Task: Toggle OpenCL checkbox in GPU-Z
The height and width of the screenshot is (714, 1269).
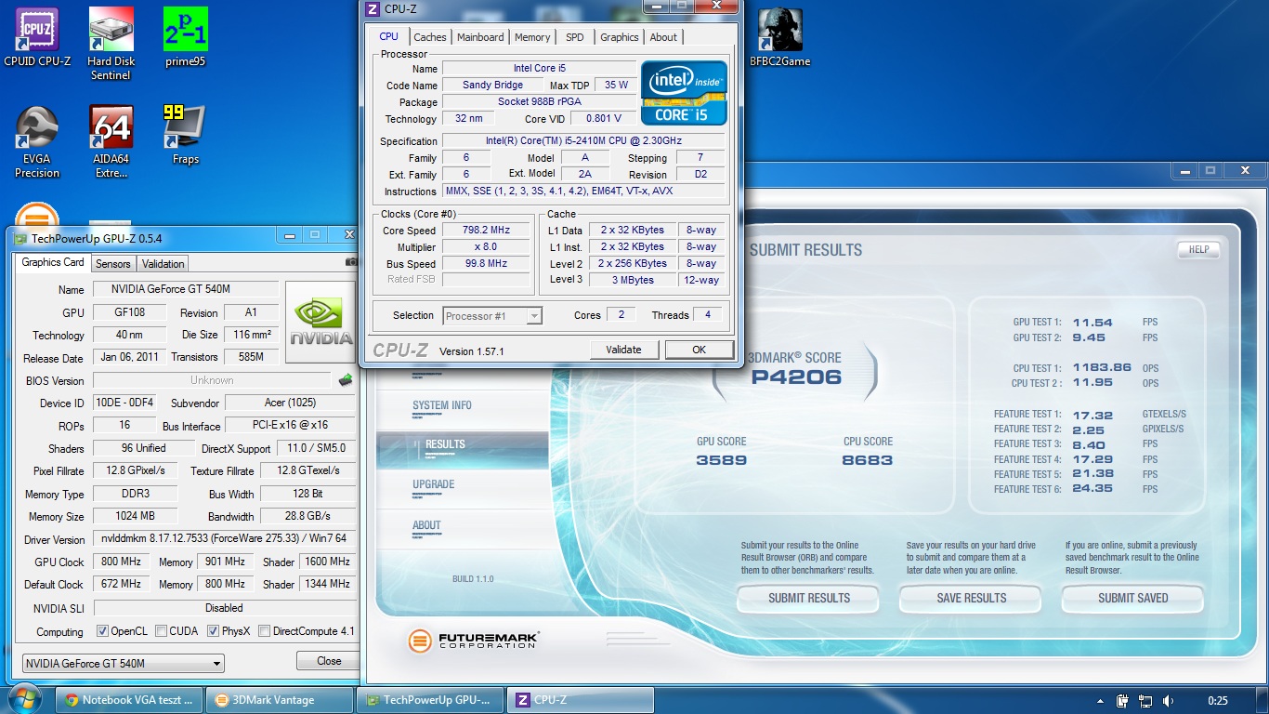Action: tap(102, 631)
